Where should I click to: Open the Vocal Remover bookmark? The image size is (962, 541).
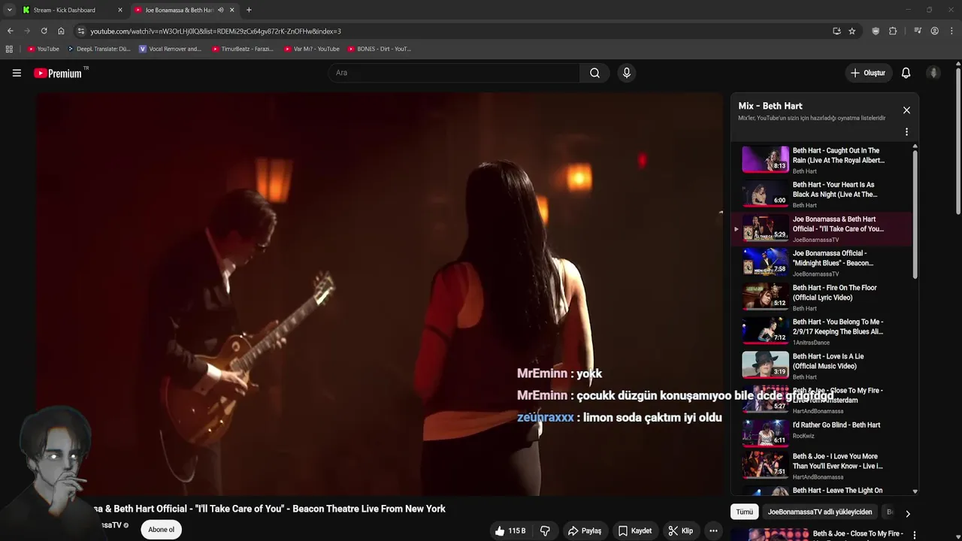click(x=171, y=49)
